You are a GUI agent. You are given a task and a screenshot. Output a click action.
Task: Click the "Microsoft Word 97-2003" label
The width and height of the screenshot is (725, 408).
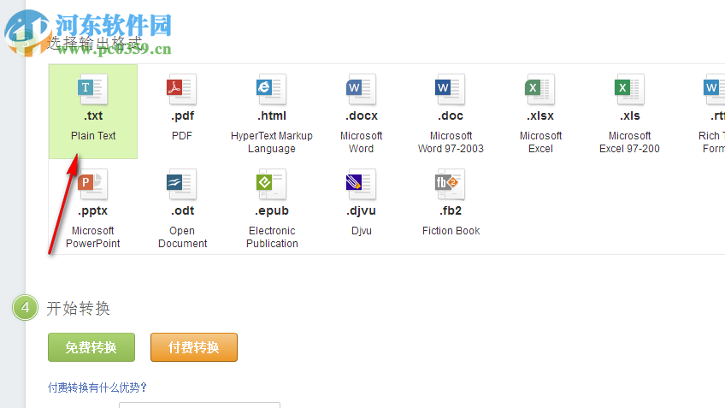coord(451,142)
